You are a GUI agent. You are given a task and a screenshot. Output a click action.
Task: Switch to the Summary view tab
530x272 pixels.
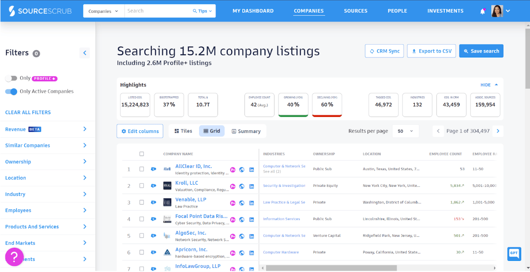tap(246, 131)
